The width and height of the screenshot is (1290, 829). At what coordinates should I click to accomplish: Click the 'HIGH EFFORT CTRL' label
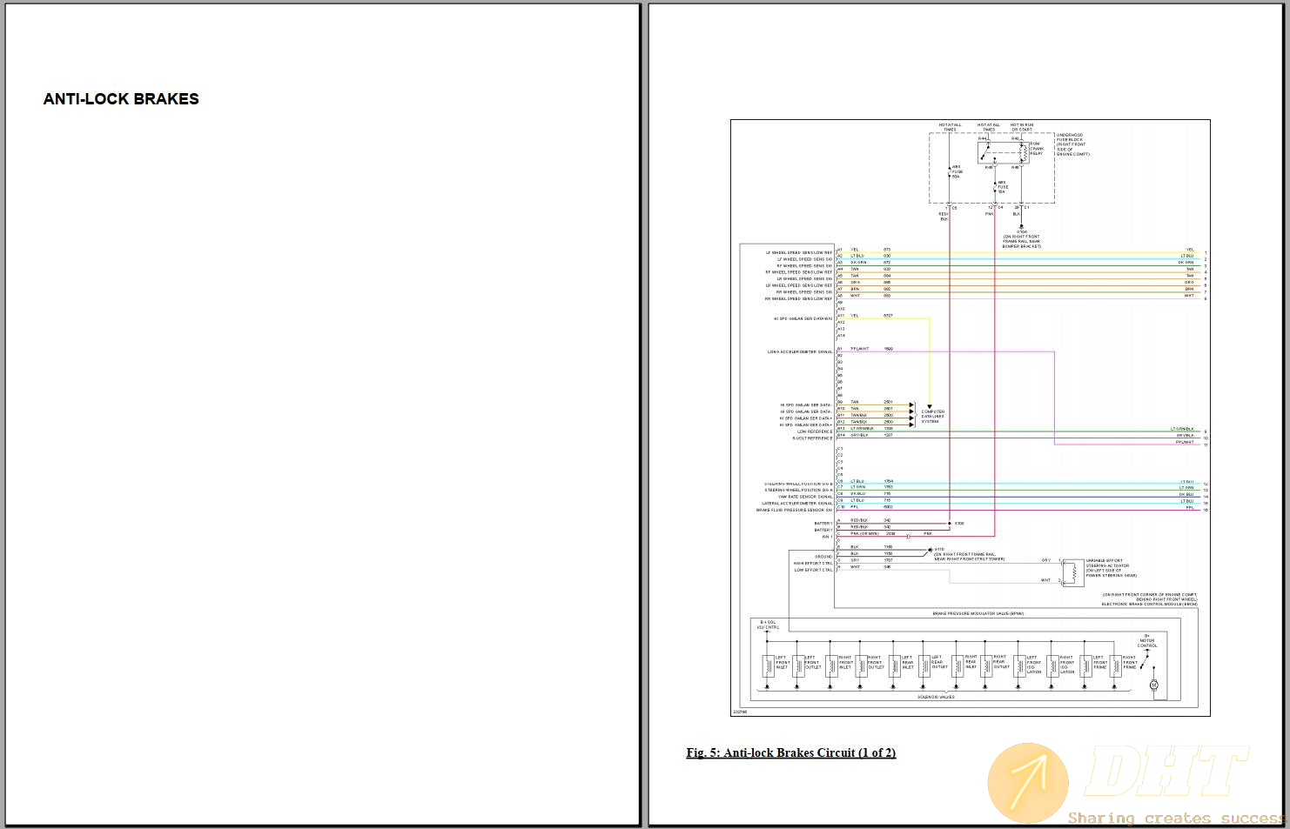point(813,564)
